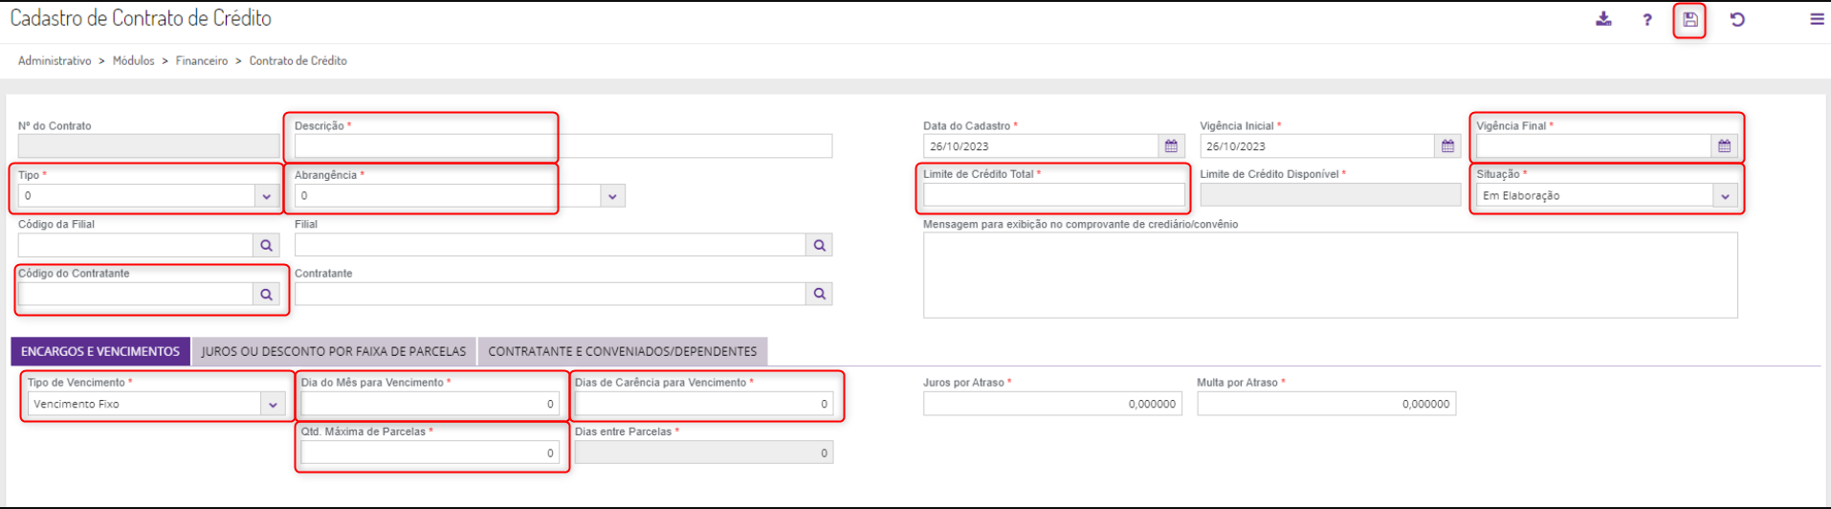Open help via question mark icon

click(1647, 20)
